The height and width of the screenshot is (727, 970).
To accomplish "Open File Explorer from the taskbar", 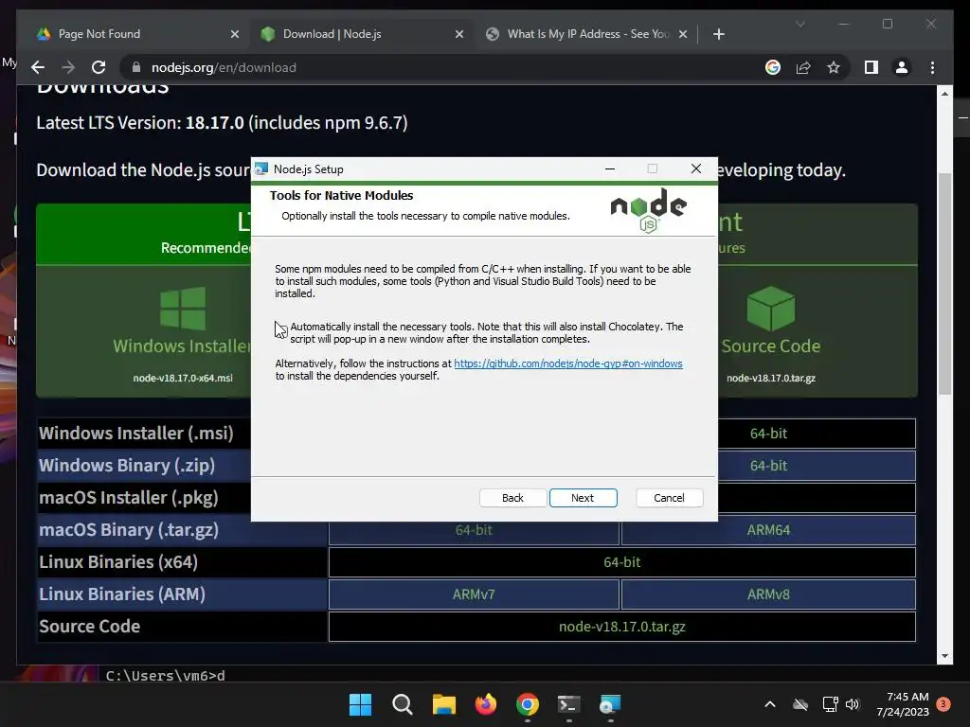I will (x=443, y=704).
